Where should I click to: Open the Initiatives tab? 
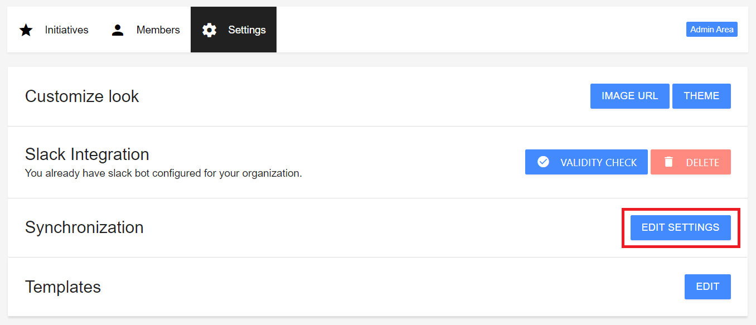click(54, 30)
